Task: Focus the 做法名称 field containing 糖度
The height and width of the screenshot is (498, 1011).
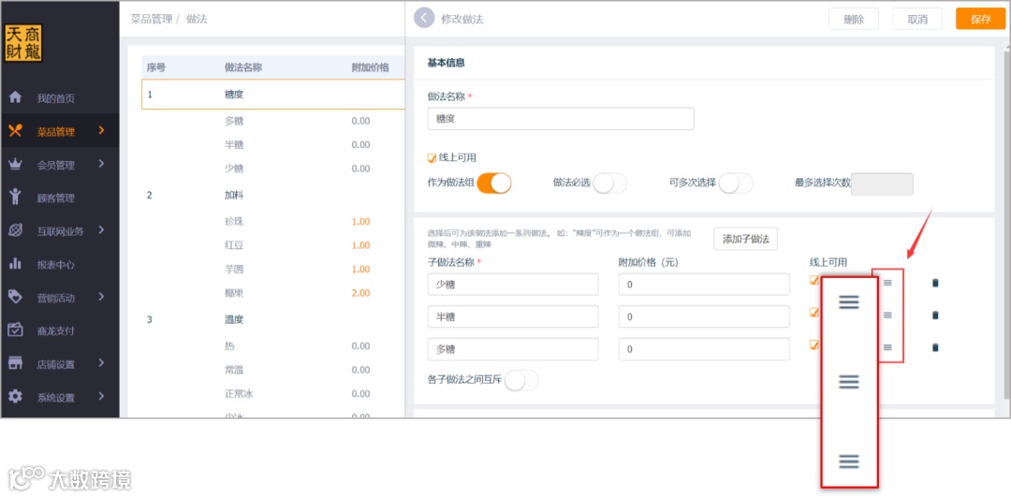Action: (561, 119)
